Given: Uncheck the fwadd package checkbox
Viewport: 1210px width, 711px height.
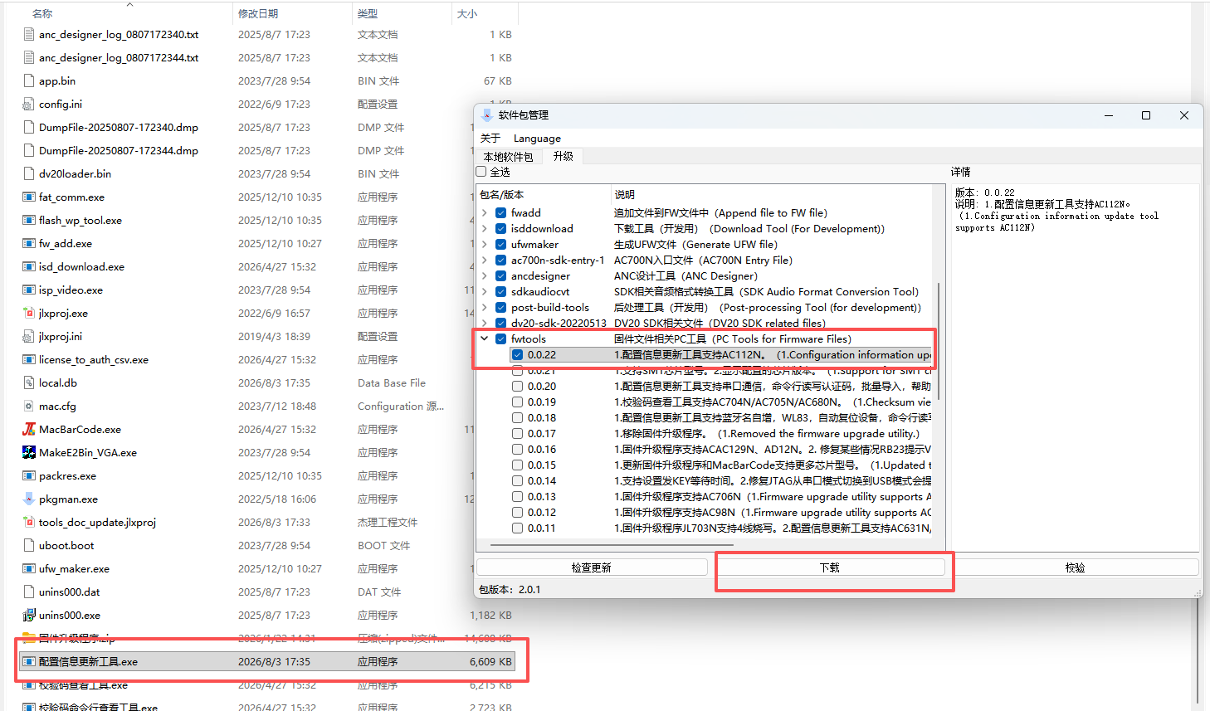Looking at the screenshot, I should (x=501, y=213).
